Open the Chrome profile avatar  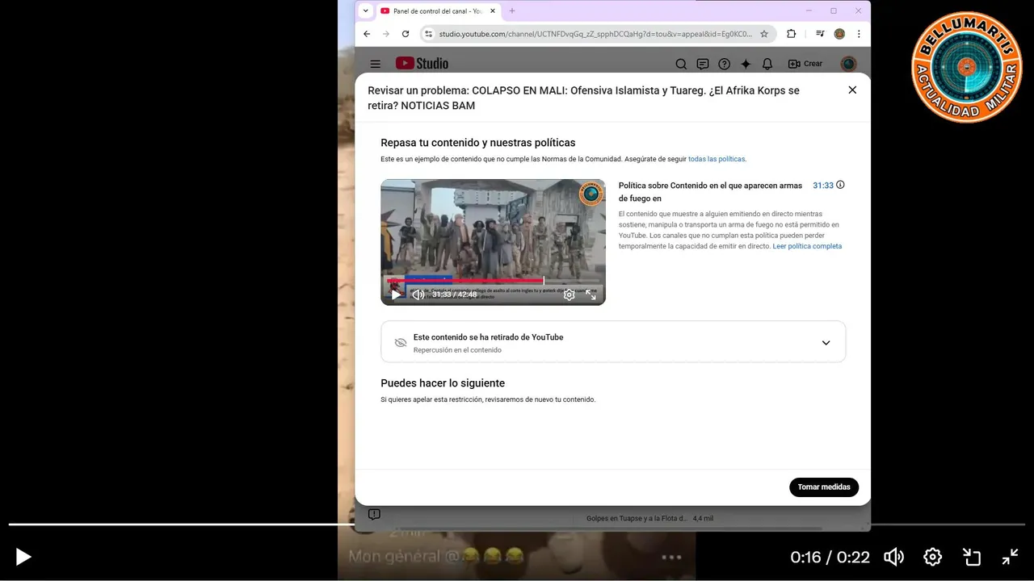839,34
